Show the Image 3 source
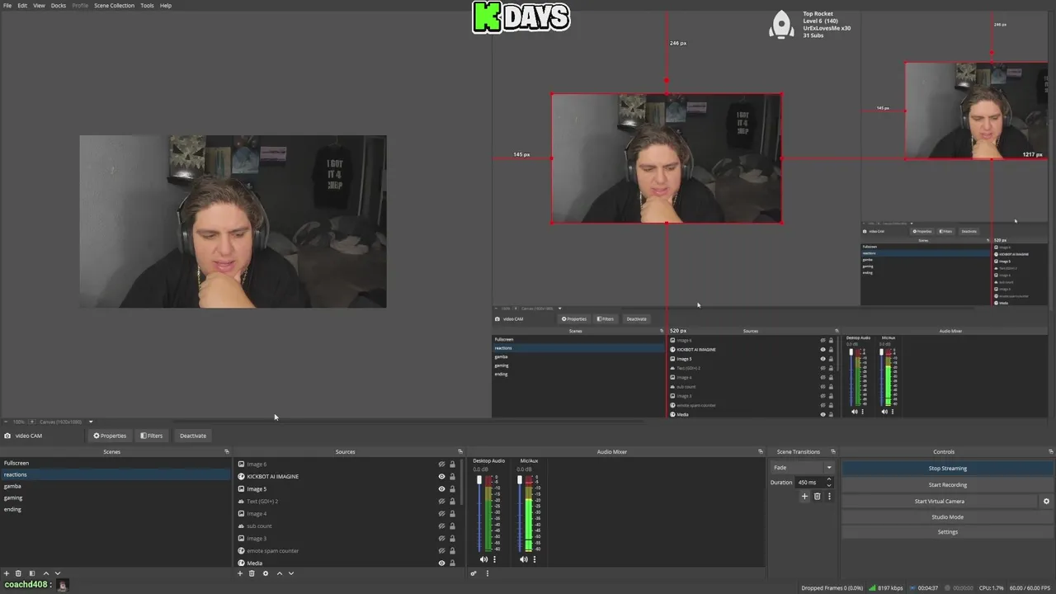This screenshot has height=594, width=1056. point(441,539)
